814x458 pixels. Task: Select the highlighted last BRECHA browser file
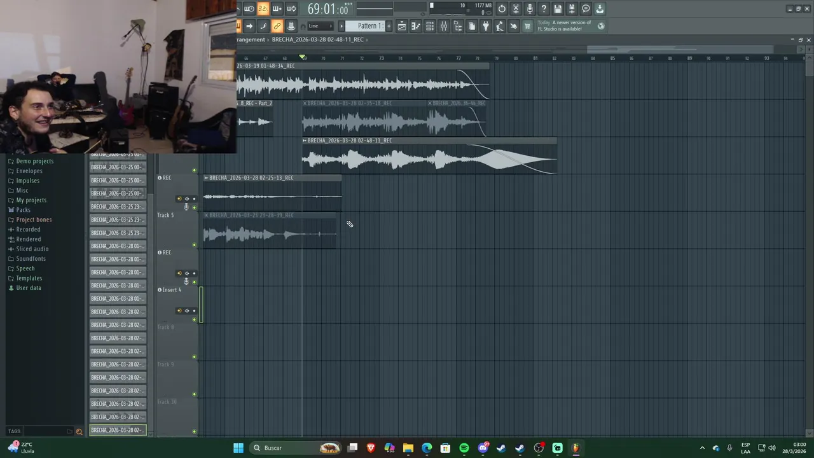118,430
